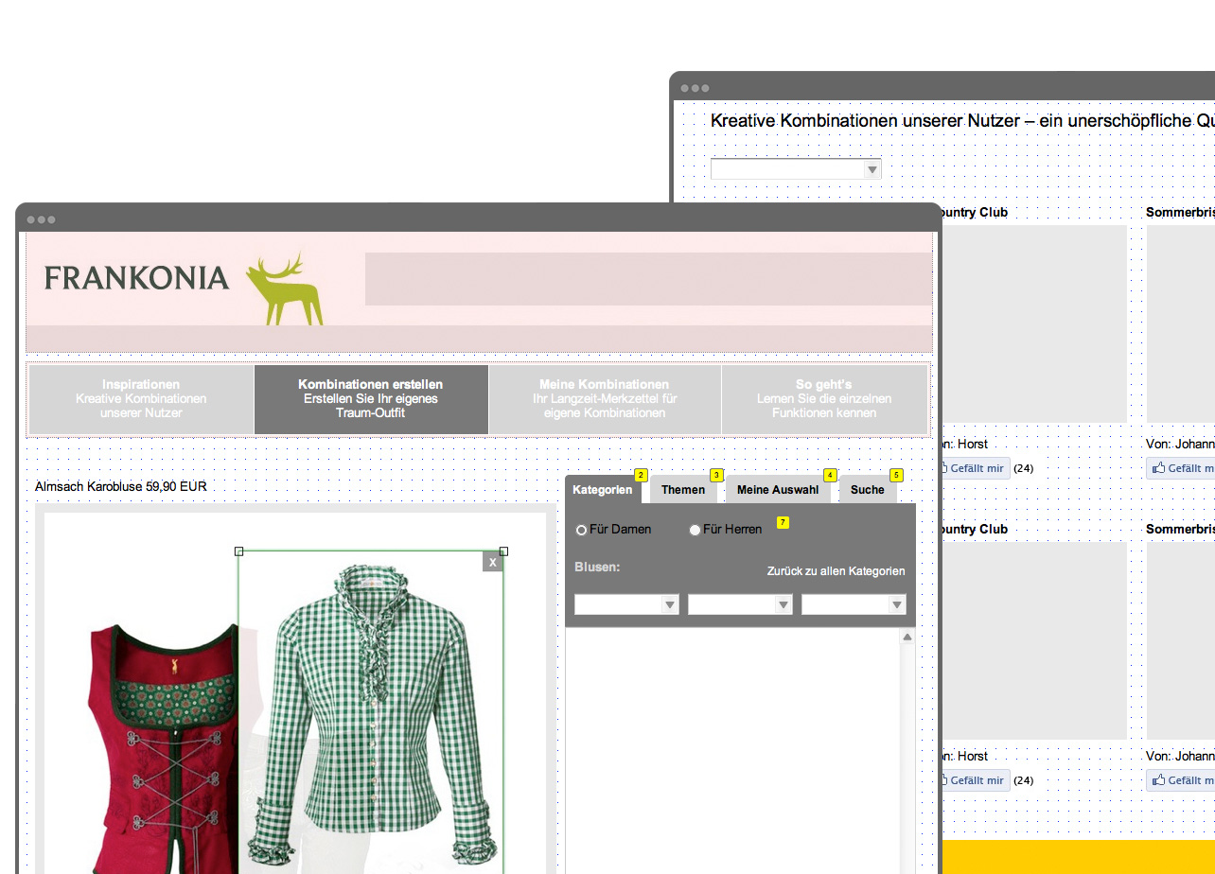
Task: Click the empty header banner placeholder beside the logo
Action: tap(648, 279)
